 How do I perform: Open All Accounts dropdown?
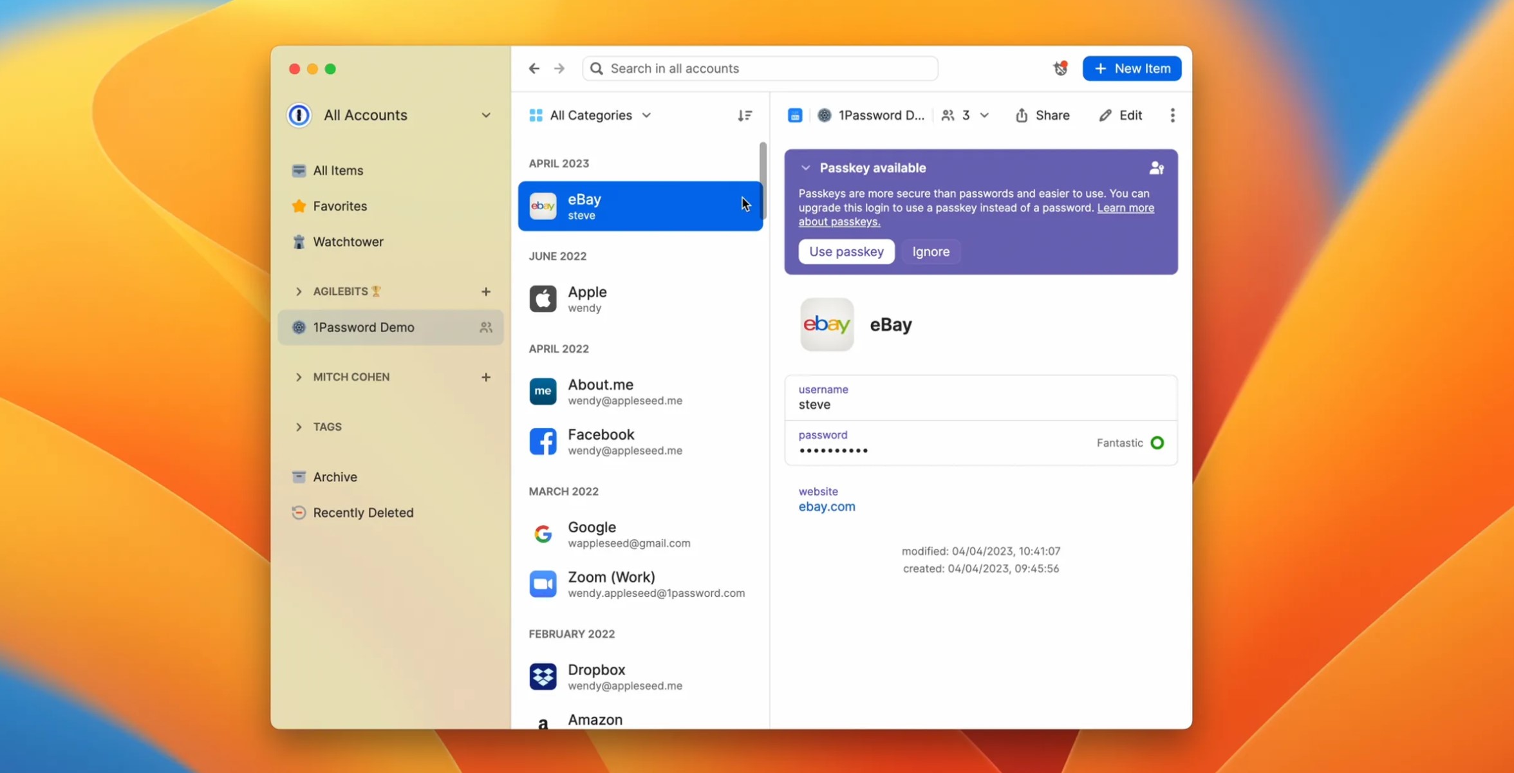click(x=390, y=115)
